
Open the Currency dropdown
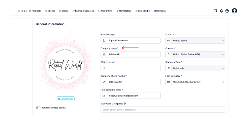[195, 54]
